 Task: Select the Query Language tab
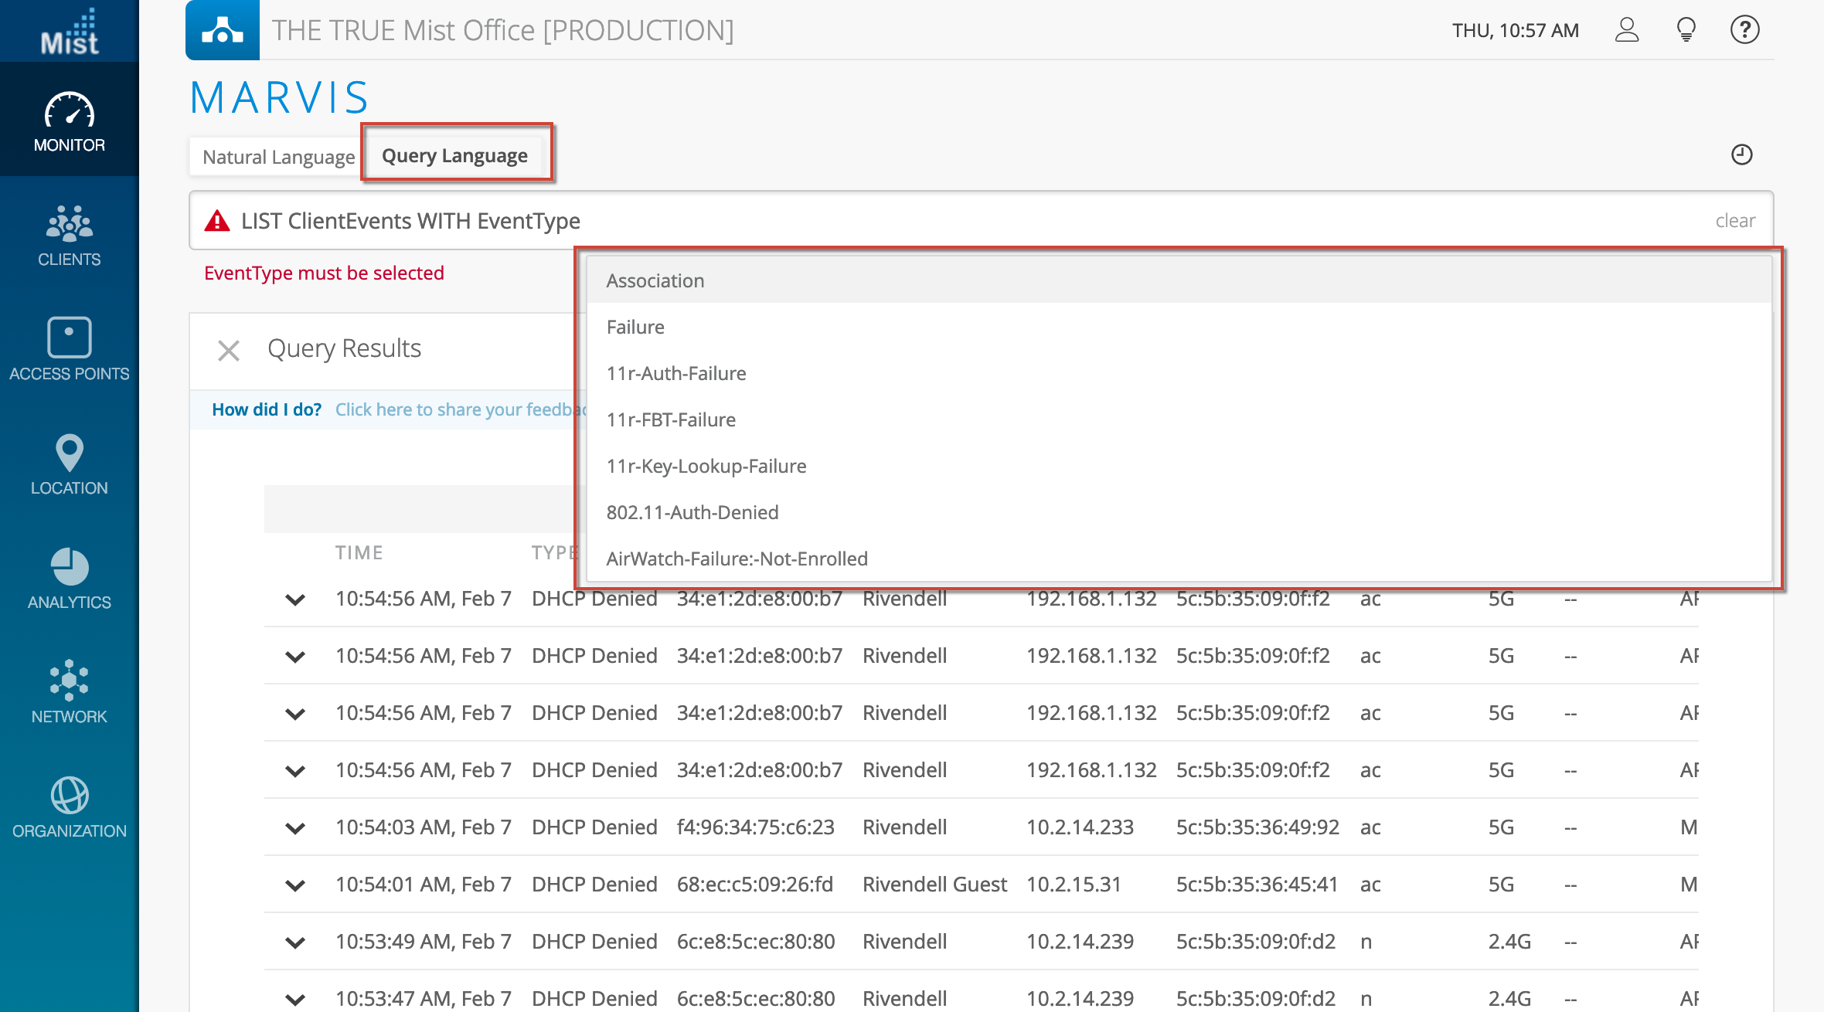point(454,155)
